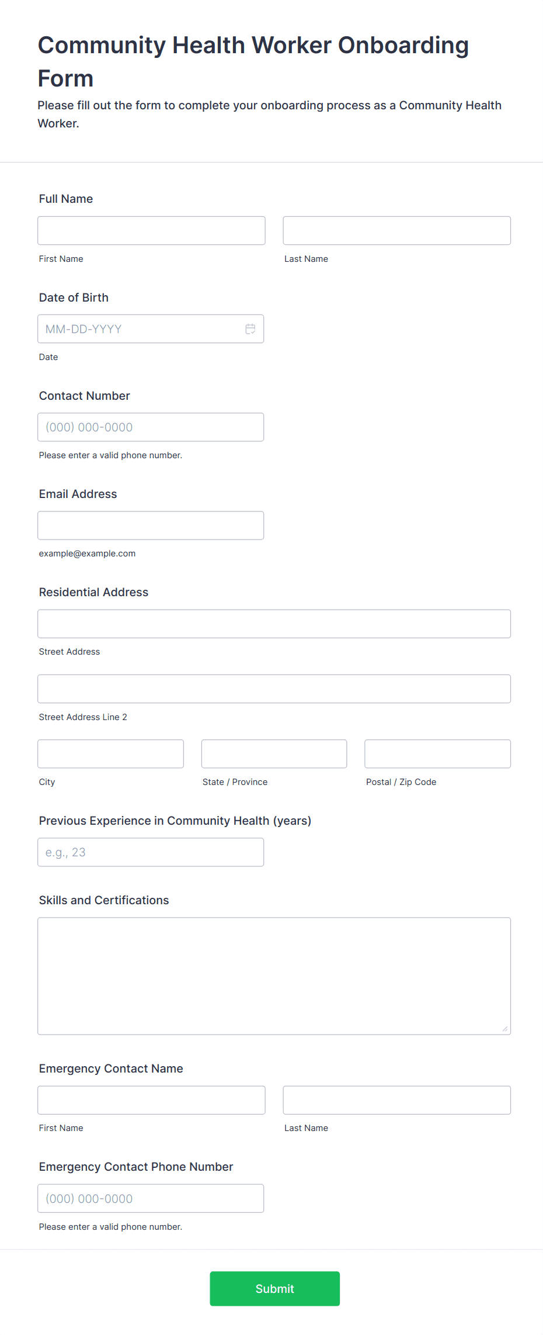
Task: Select the City input field
Action: (111, 754)
